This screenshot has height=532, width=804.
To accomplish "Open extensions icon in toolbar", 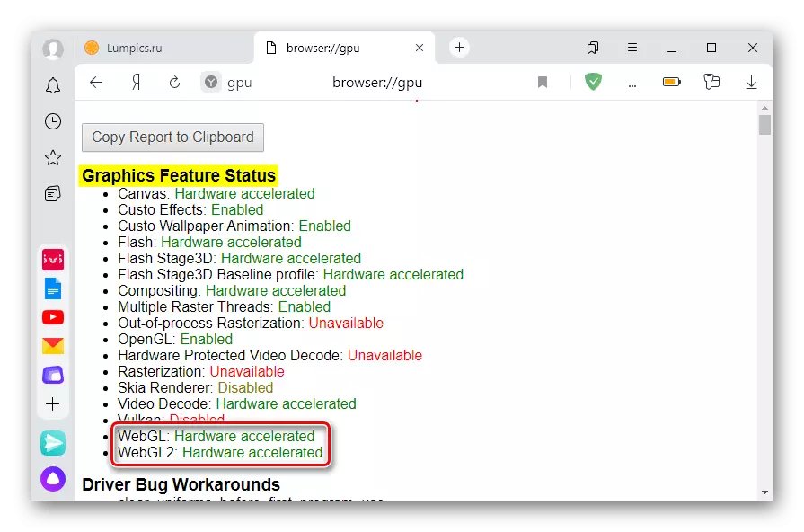I will [x=711, y=82].
